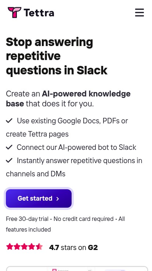Click the No credit card required text

click(x=84, y=219)
